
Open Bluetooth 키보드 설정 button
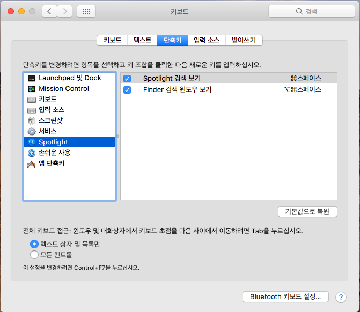click(285, 297)
